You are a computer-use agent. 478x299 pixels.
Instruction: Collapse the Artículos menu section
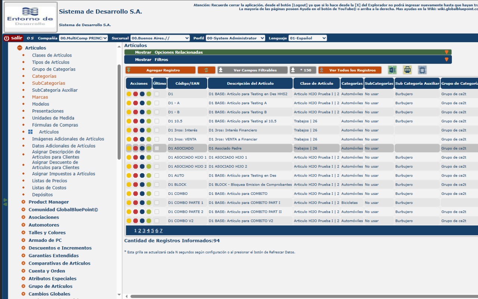coord(20,48)
